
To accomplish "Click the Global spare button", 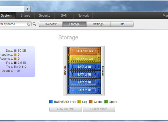I will pos(99,109).
